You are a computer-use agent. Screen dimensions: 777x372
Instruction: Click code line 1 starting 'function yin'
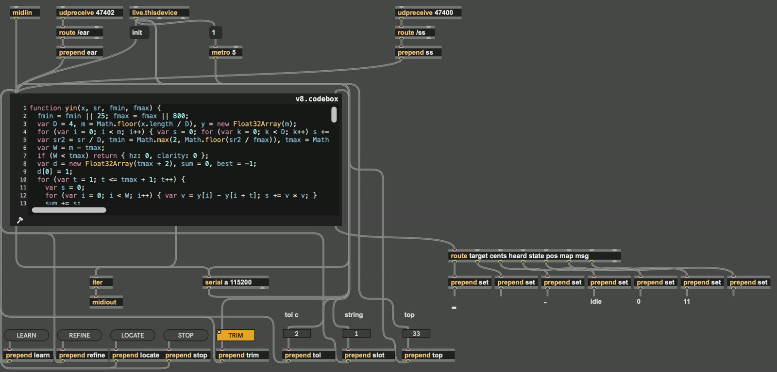[x=95, y=108]
